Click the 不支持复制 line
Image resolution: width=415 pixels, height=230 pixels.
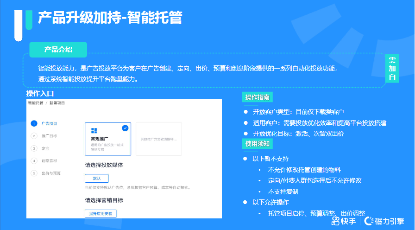click(x=278, y=192)
